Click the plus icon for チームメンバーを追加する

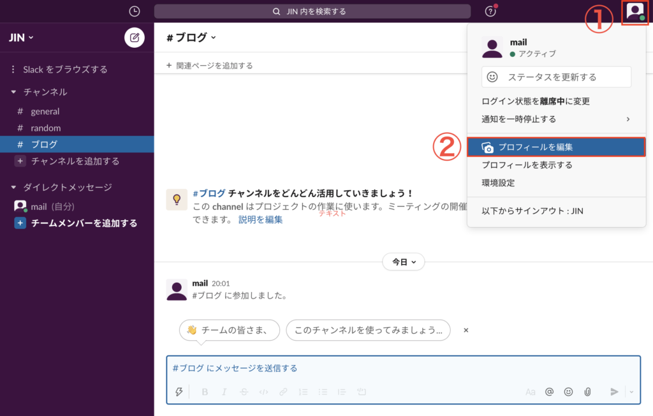(20, 223)
